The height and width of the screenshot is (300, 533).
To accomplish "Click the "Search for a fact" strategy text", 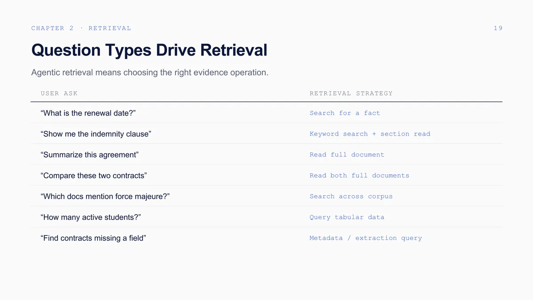I will (x=345, y=113).
